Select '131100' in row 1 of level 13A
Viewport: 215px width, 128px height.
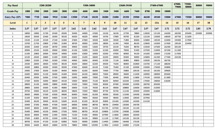156,33
